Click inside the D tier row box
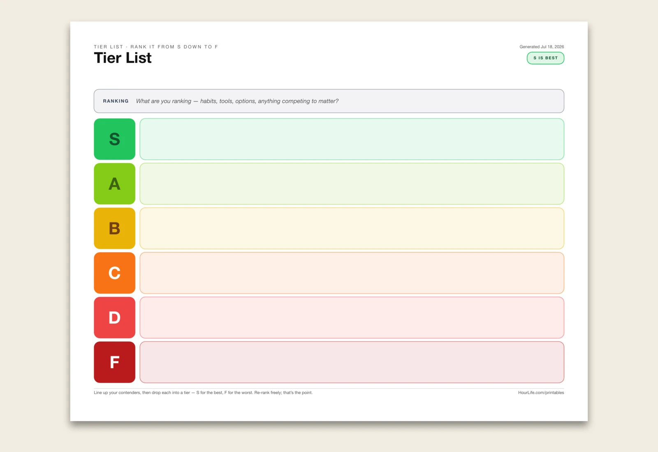Viewport: 658px width, 452px height. [352, 318]
